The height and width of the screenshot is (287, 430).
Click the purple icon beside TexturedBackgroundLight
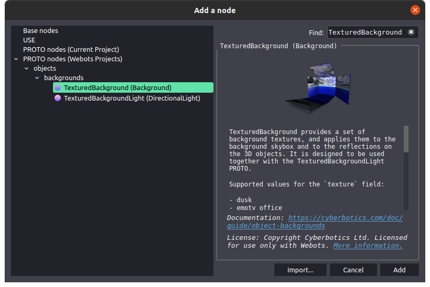tap(58, 98)
